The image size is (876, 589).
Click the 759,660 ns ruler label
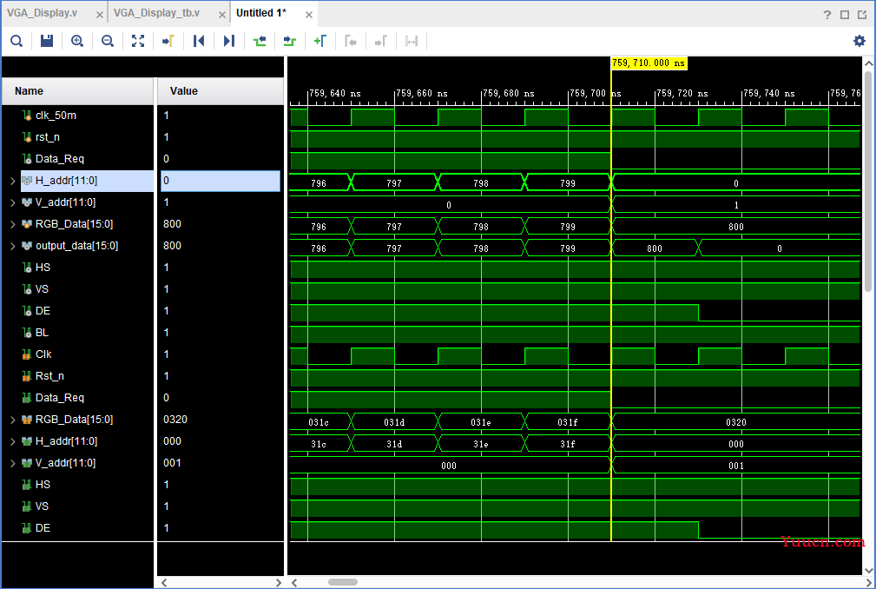(422, 93)
